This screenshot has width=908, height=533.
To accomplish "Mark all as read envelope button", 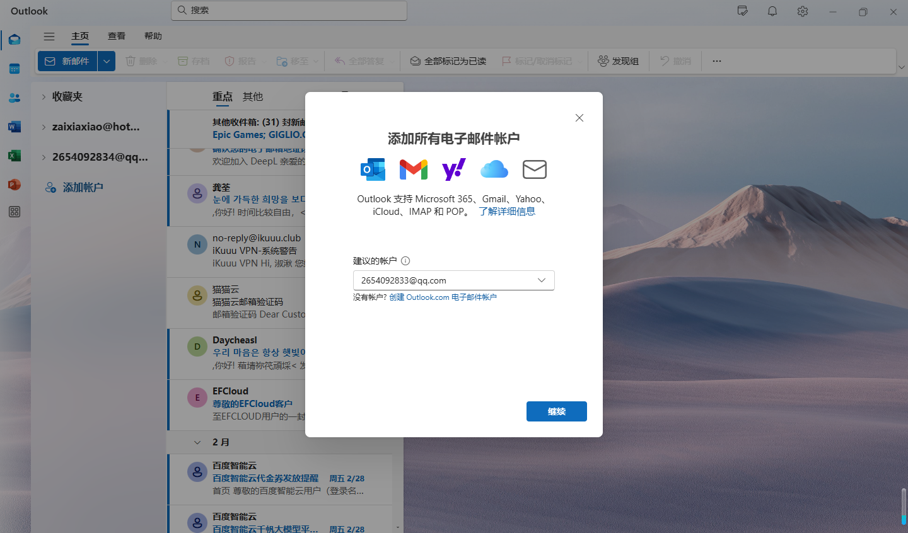I will click(448, 61).
